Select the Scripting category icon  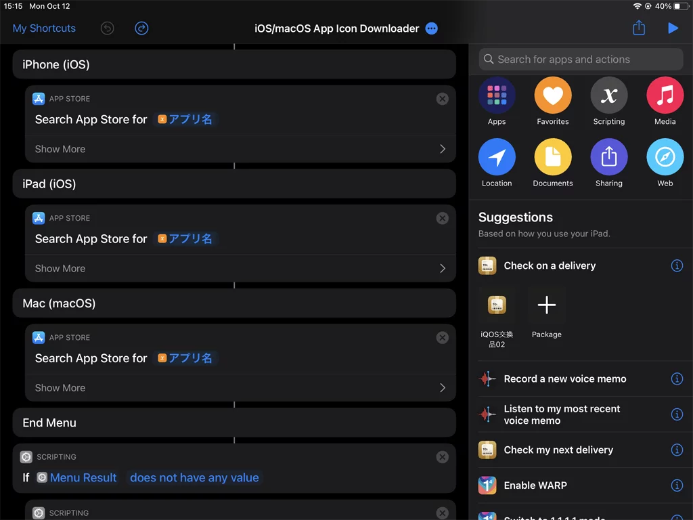coord(609,95)
